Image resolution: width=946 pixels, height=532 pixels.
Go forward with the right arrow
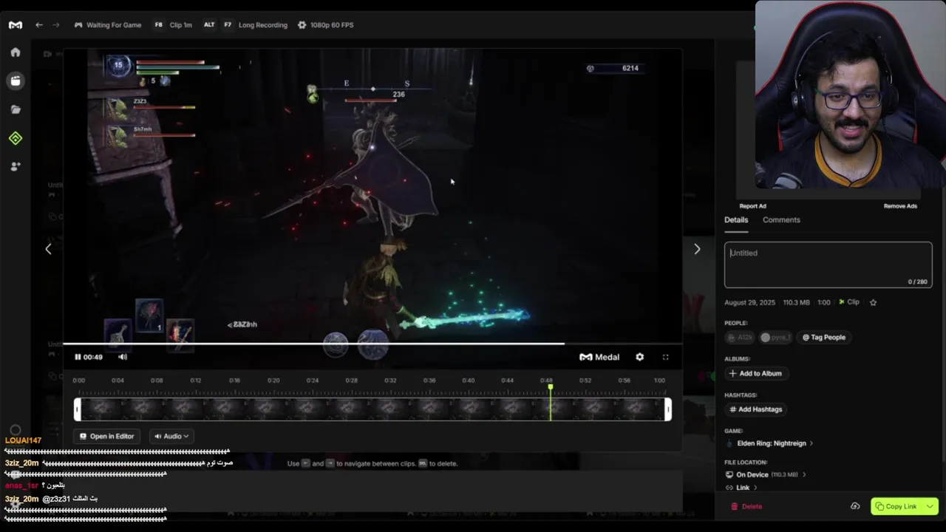coord(55,25)
